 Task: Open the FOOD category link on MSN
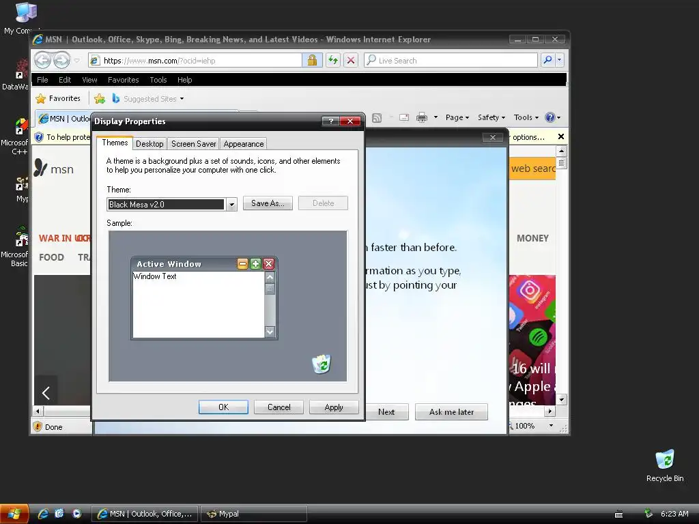51,257
